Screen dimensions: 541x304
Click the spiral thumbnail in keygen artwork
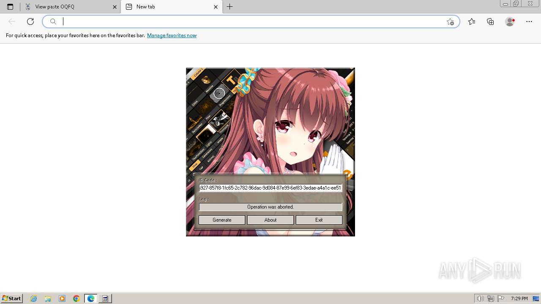(x=219, y=93)
